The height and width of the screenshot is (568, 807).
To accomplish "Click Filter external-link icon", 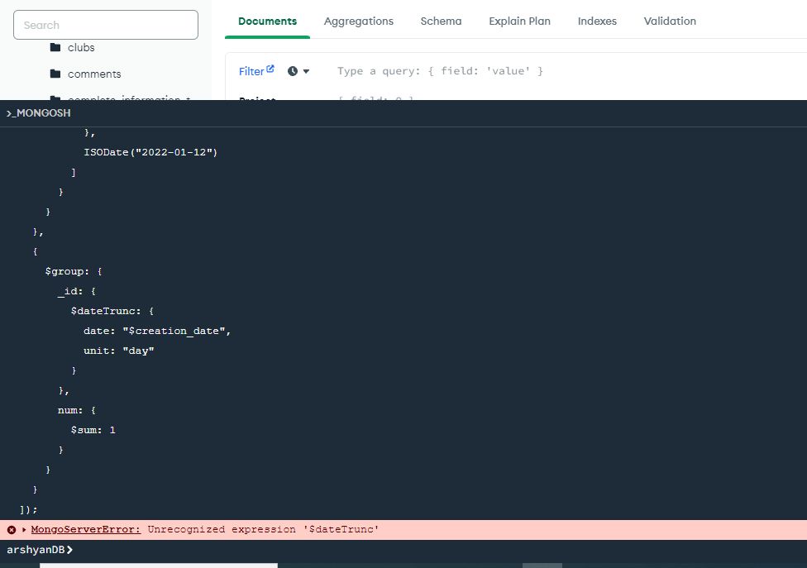I will (x=270, y=69).
